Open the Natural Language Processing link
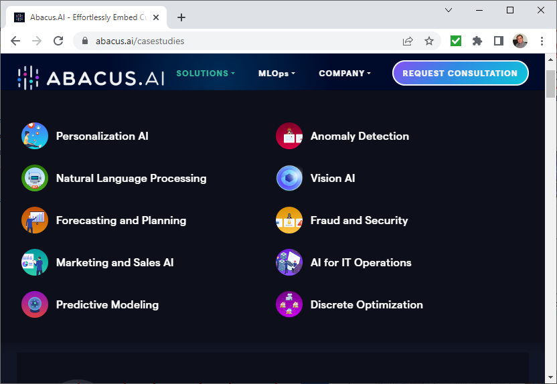Image resolution: width=557 pixels, height=384 pixels. [131, 178]
